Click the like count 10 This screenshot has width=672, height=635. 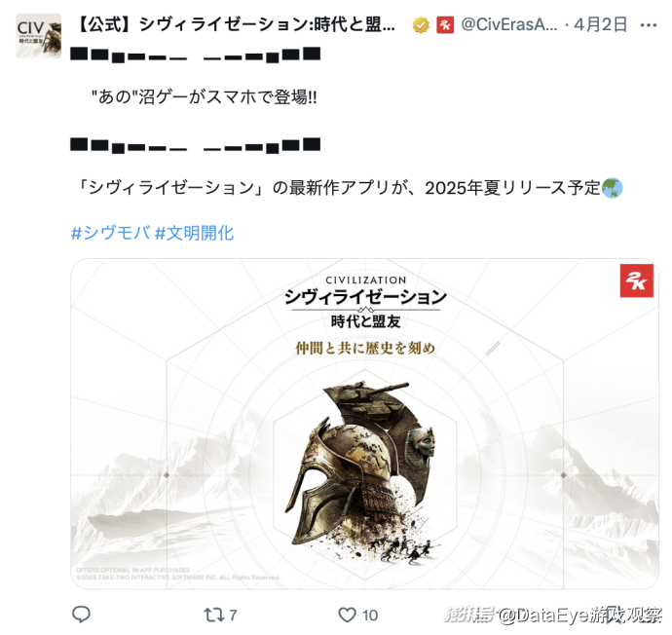tap(370, 616)
